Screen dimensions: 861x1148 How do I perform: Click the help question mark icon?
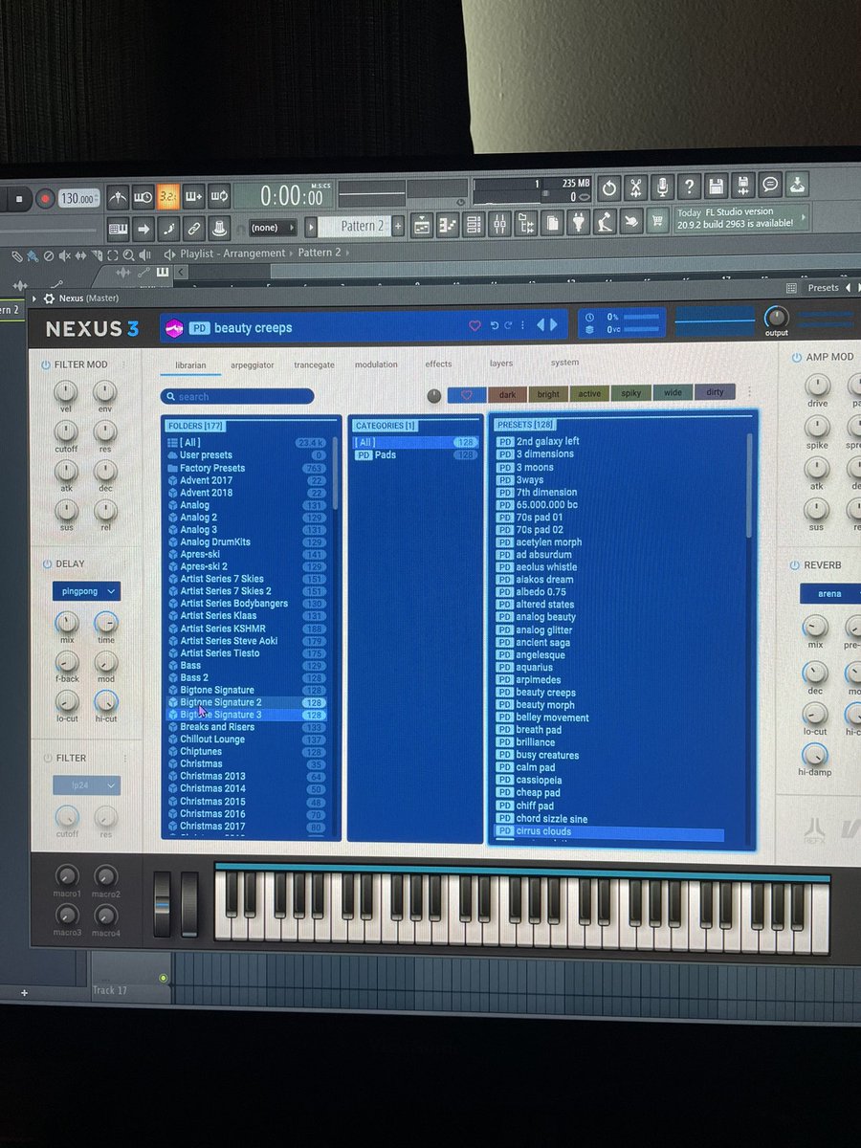[x=688, y=187]
